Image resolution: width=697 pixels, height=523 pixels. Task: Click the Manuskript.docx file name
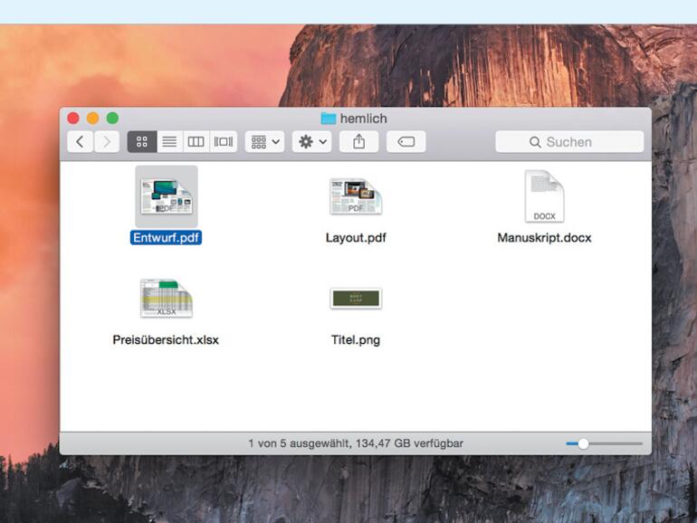[545, 238]
